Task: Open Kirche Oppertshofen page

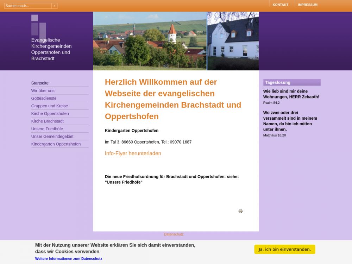Action: pyautogui.click(x=50, y=114)
